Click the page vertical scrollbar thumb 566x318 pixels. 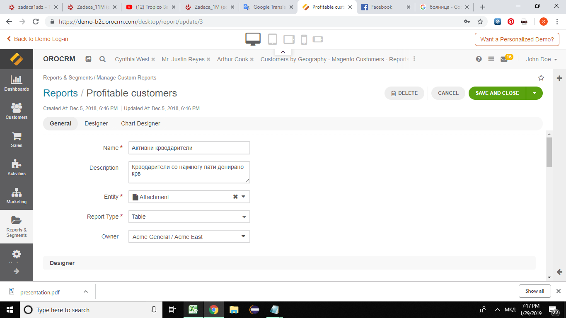549,152
